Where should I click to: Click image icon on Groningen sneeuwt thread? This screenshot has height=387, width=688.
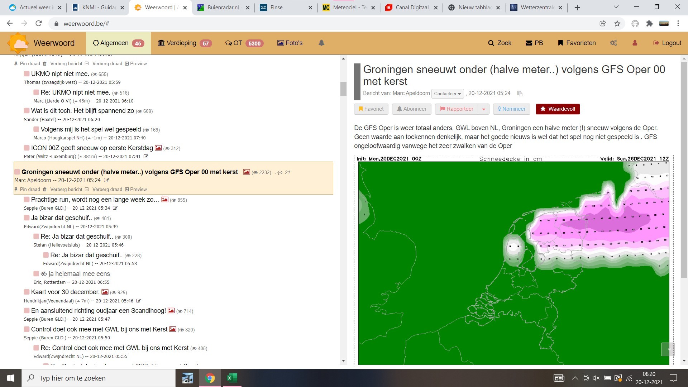pyautogui.click(x=247, y=172)
